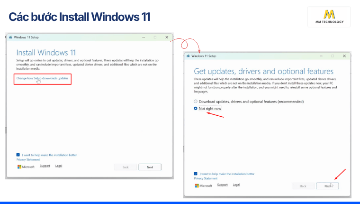Click Setup app icon in left title bar

point(10,37)
